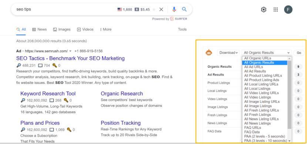Click the Ad Results count 3
The width and height of the screenshot is (307, 144).
pos(298,75)
